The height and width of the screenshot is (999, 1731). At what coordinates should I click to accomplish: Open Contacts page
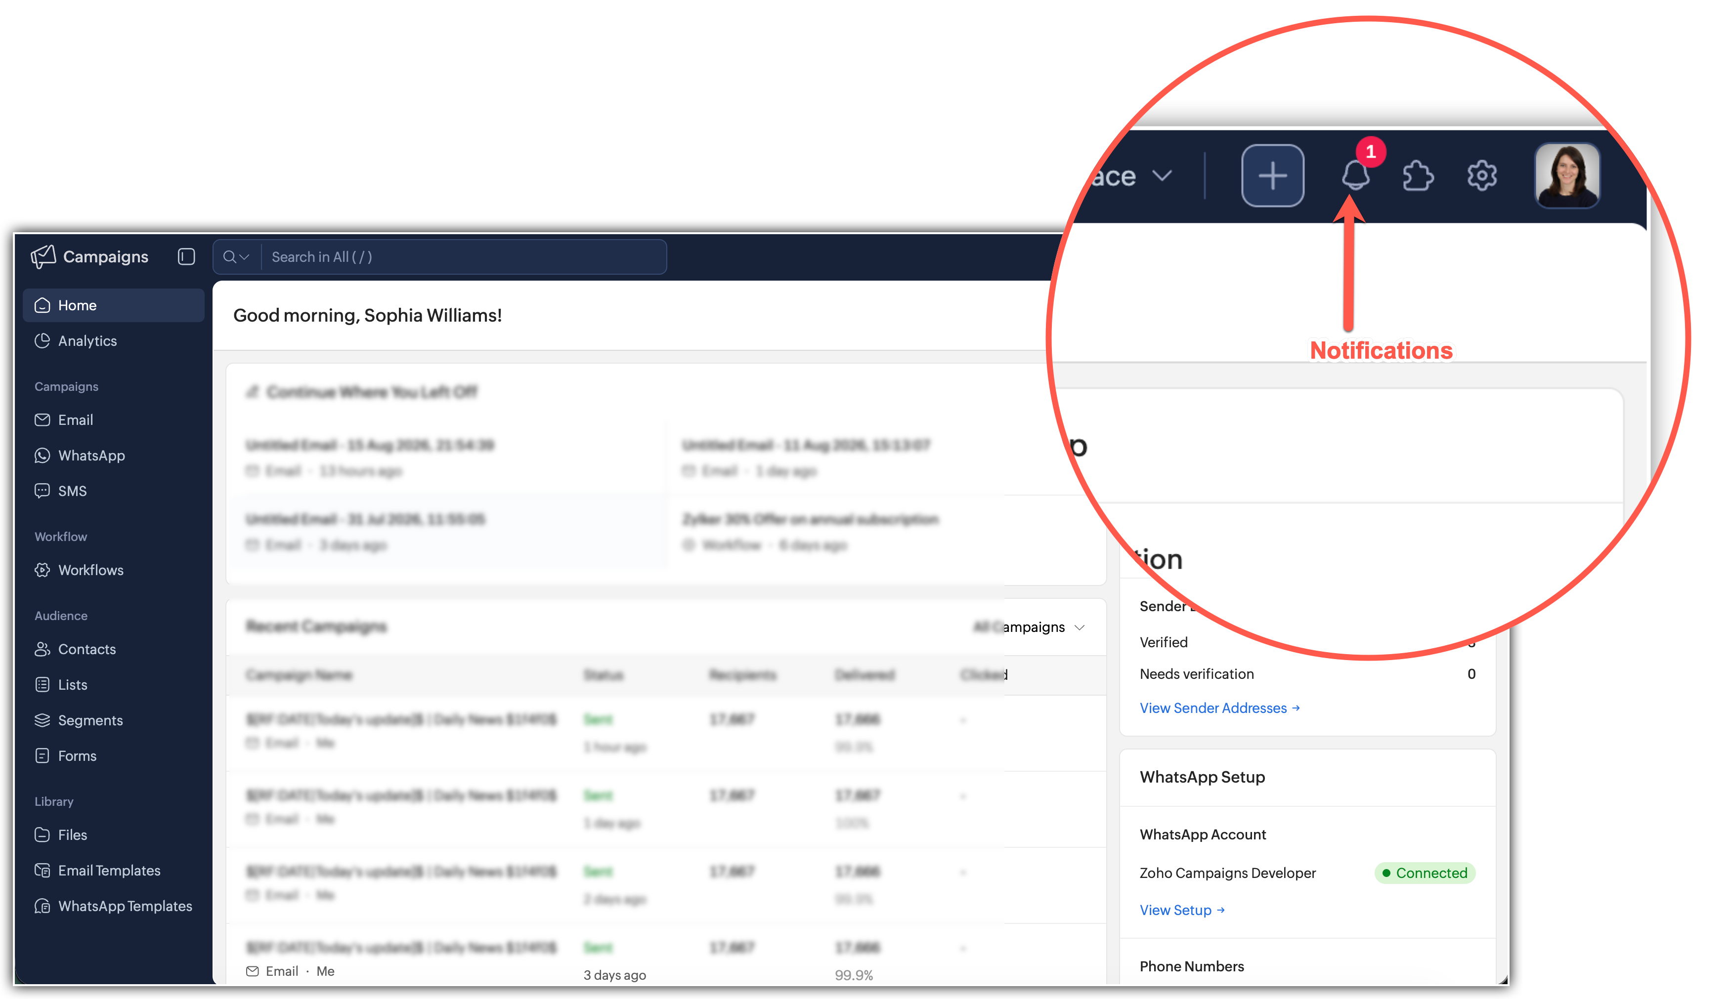[113, 649]
